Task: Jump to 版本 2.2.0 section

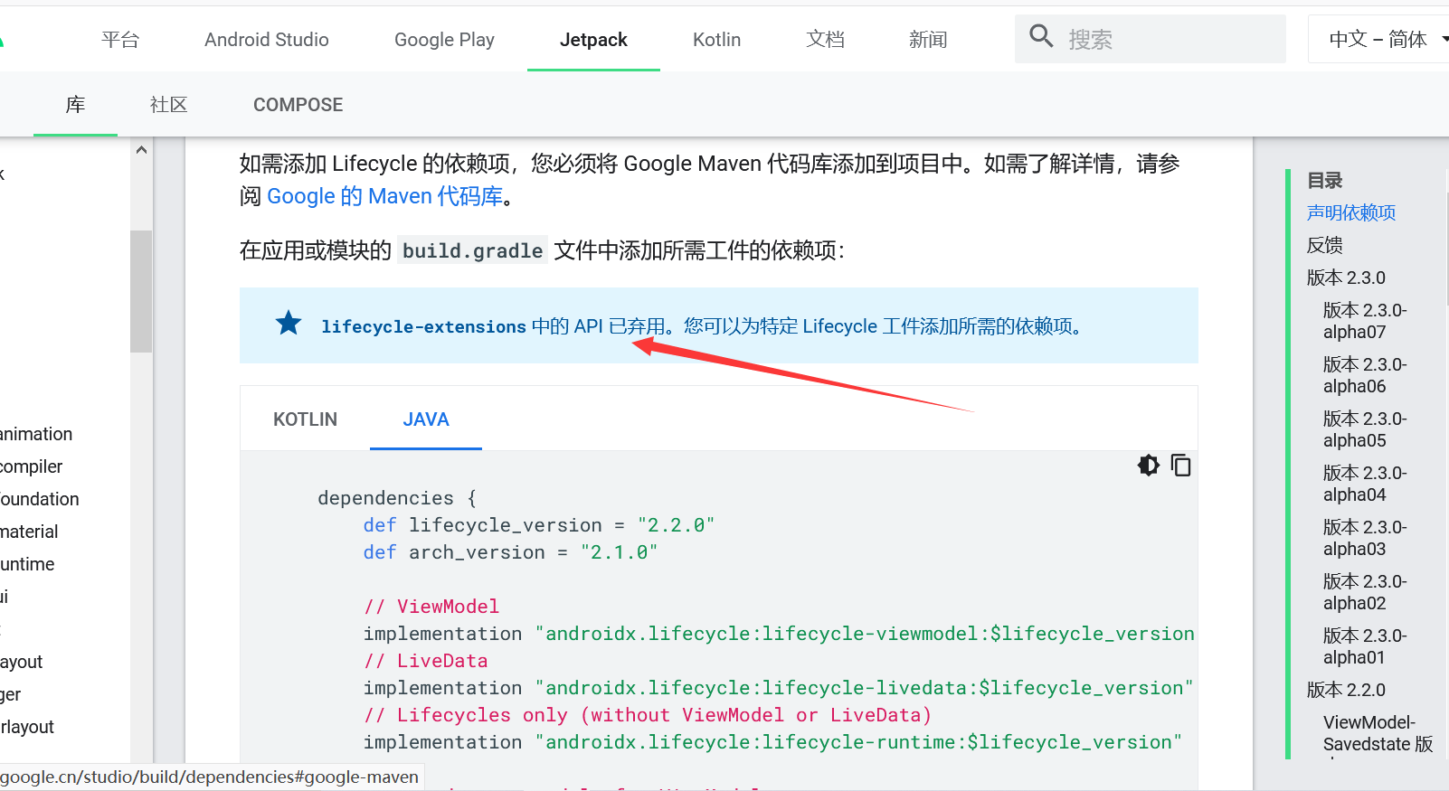Action: point(1346,690)
